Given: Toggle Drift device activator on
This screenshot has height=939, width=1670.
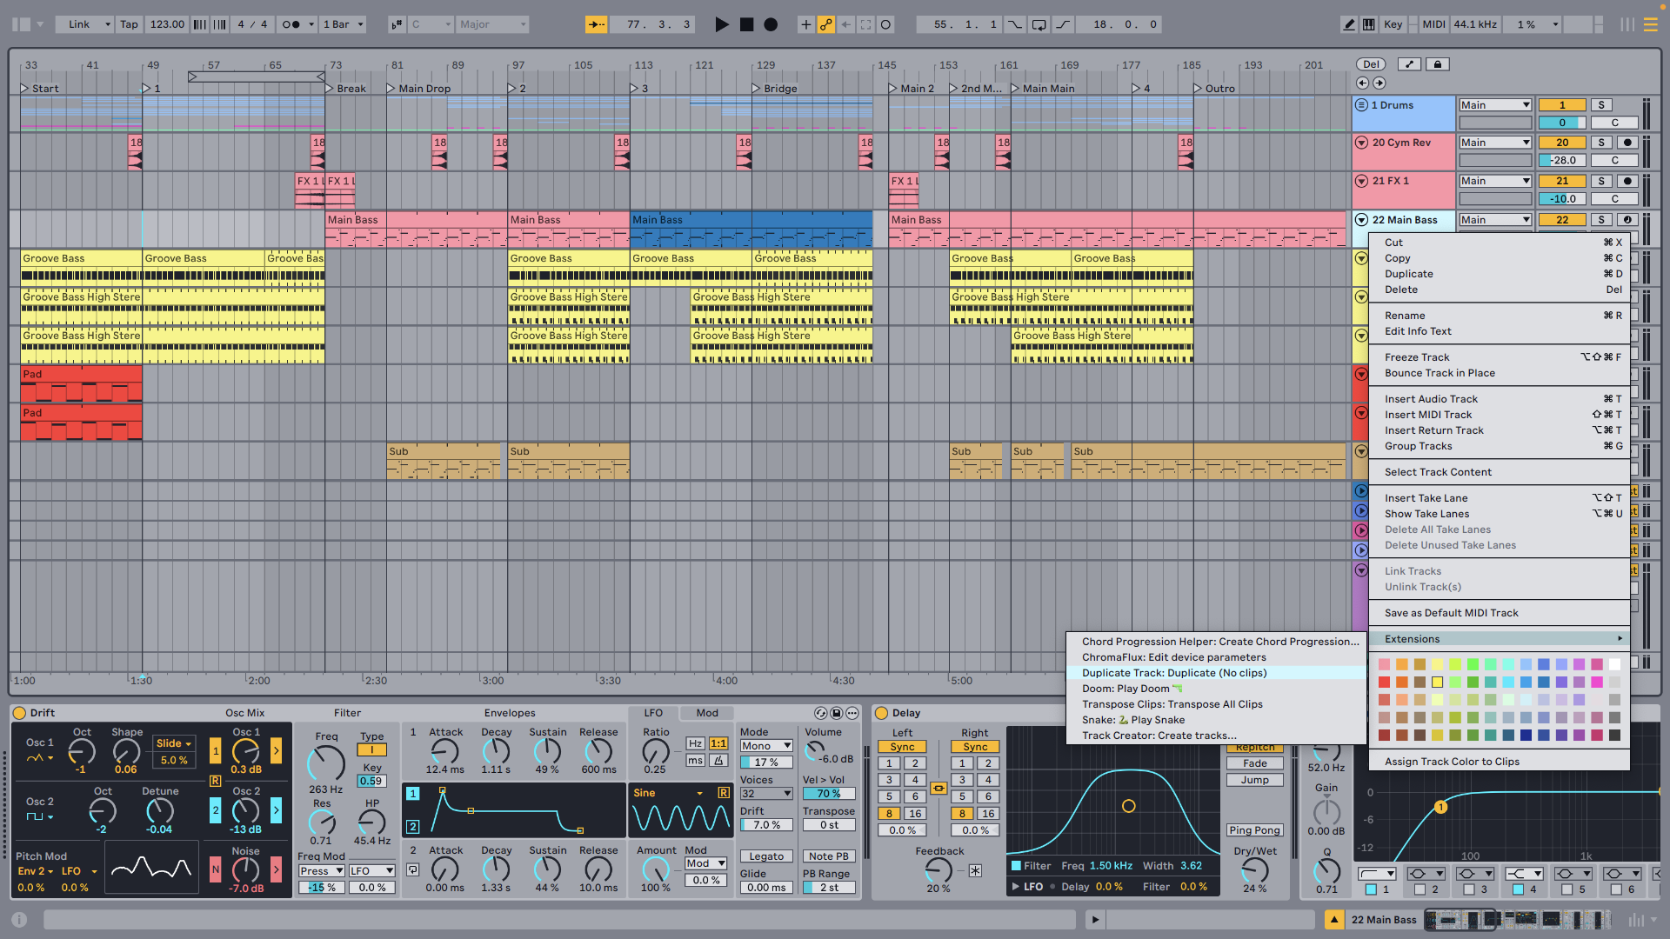Looking at the screenshot, I should 19,713.
